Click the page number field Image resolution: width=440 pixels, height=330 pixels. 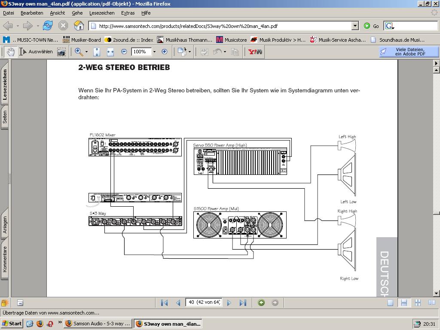tap(204, 302)
